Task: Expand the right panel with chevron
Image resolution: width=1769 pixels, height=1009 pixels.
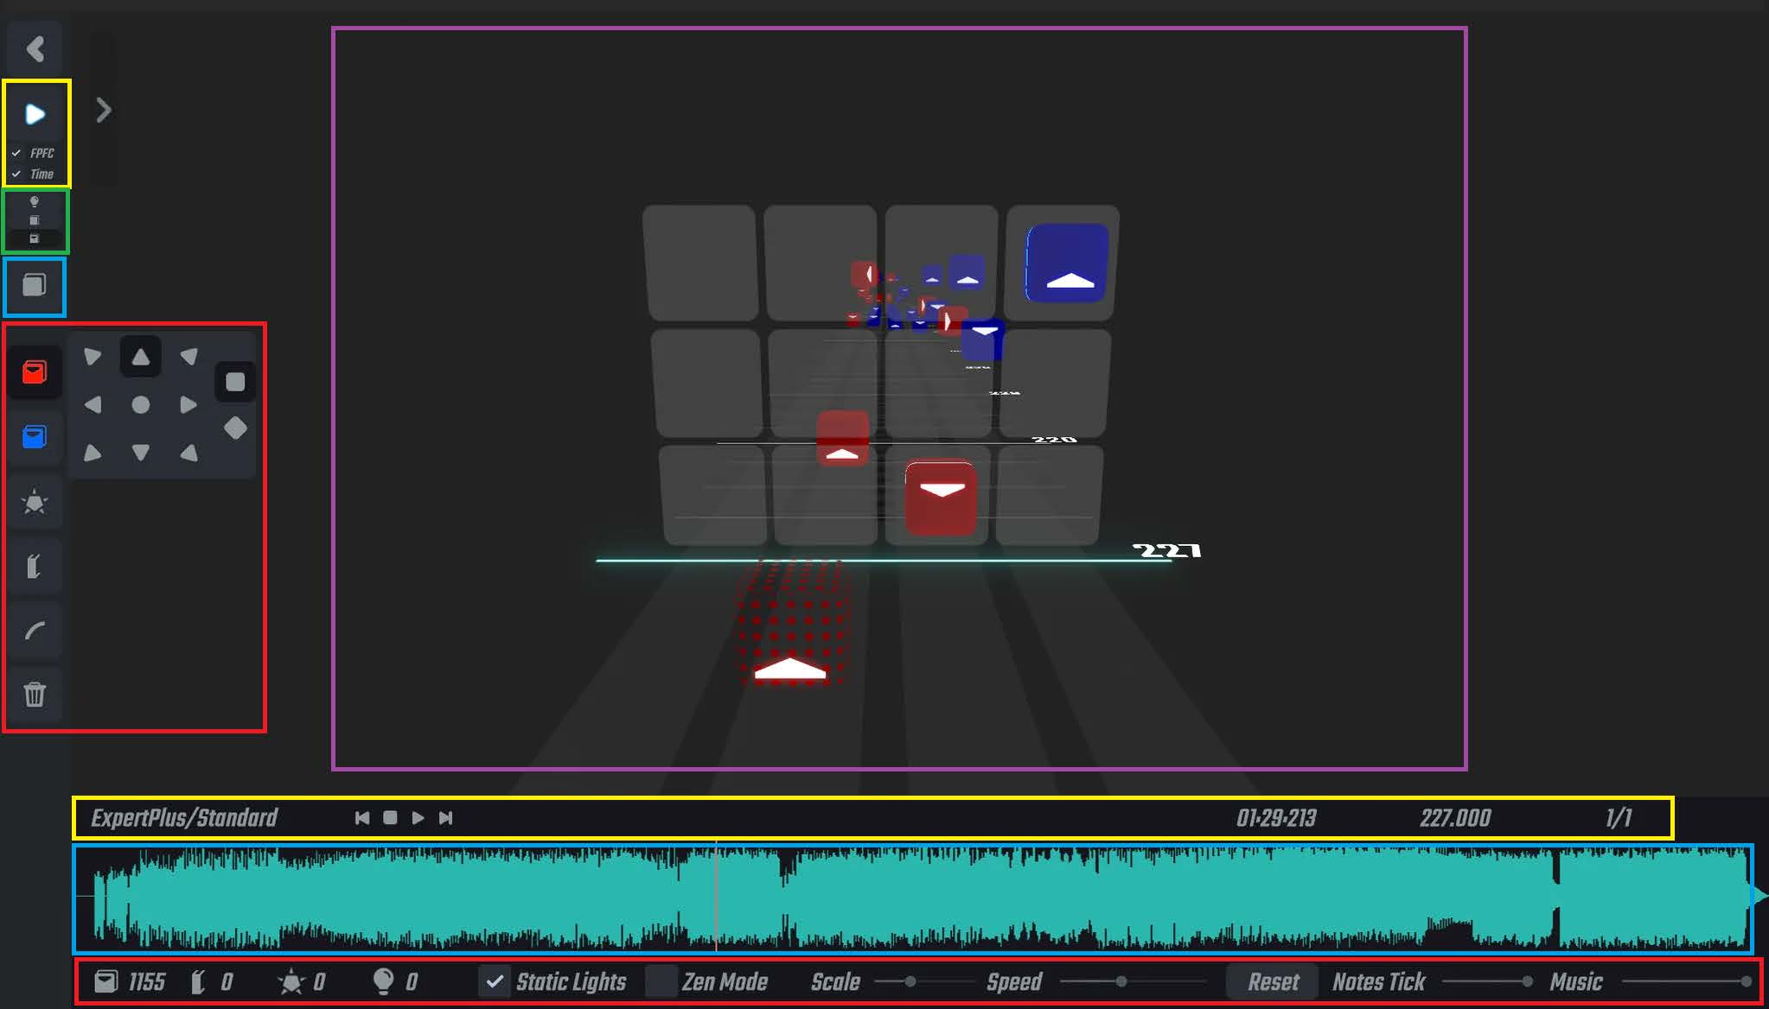Action: point(103,109)
